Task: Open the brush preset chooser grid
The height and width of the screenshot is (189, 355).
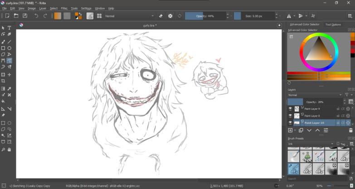Action: [99, 16]
